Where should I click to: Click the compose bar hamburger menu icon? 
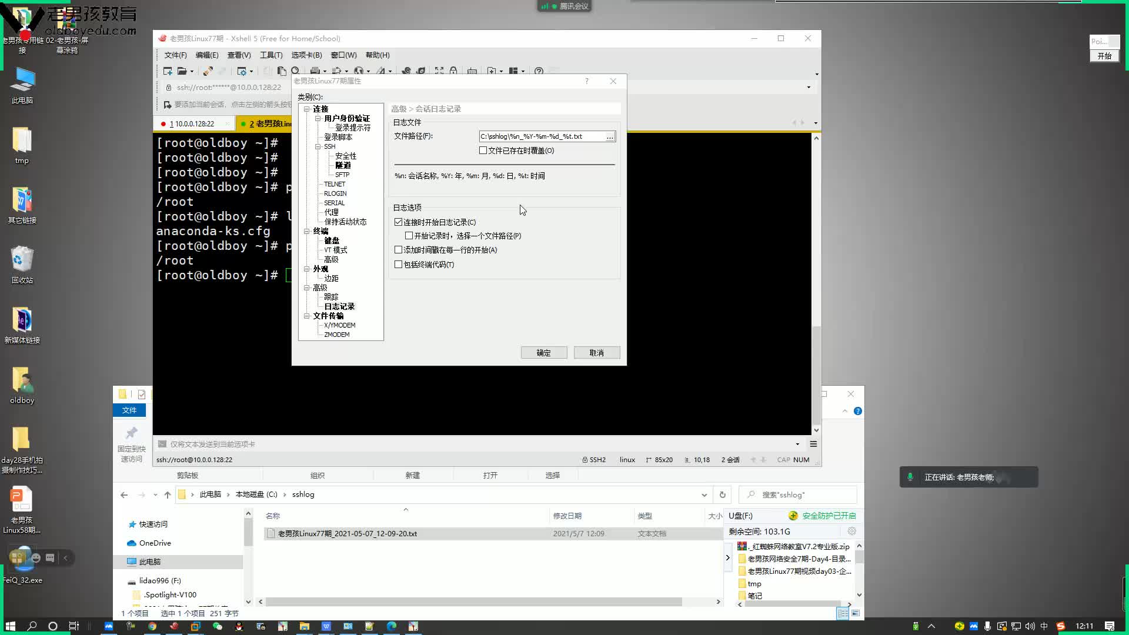click(813, 444)
